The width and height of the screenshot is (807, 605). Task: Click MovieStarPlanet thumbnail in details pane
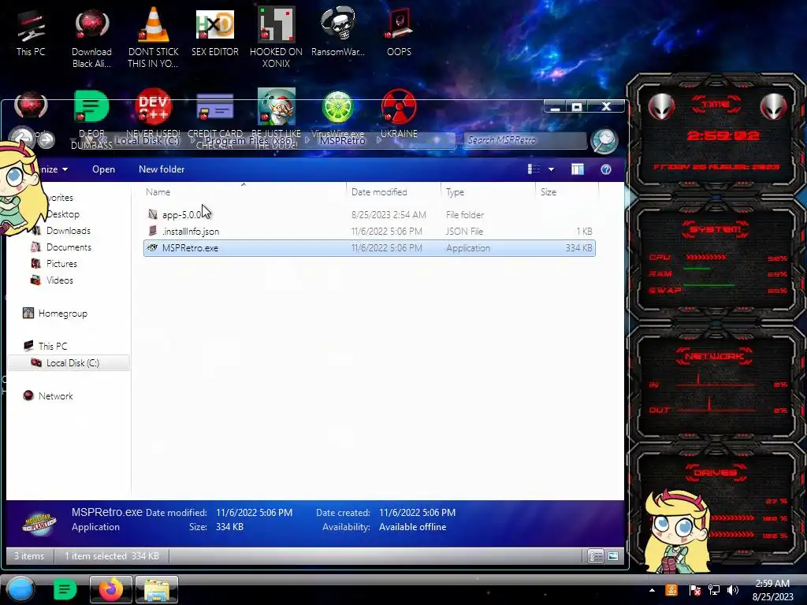click(39, 522)
